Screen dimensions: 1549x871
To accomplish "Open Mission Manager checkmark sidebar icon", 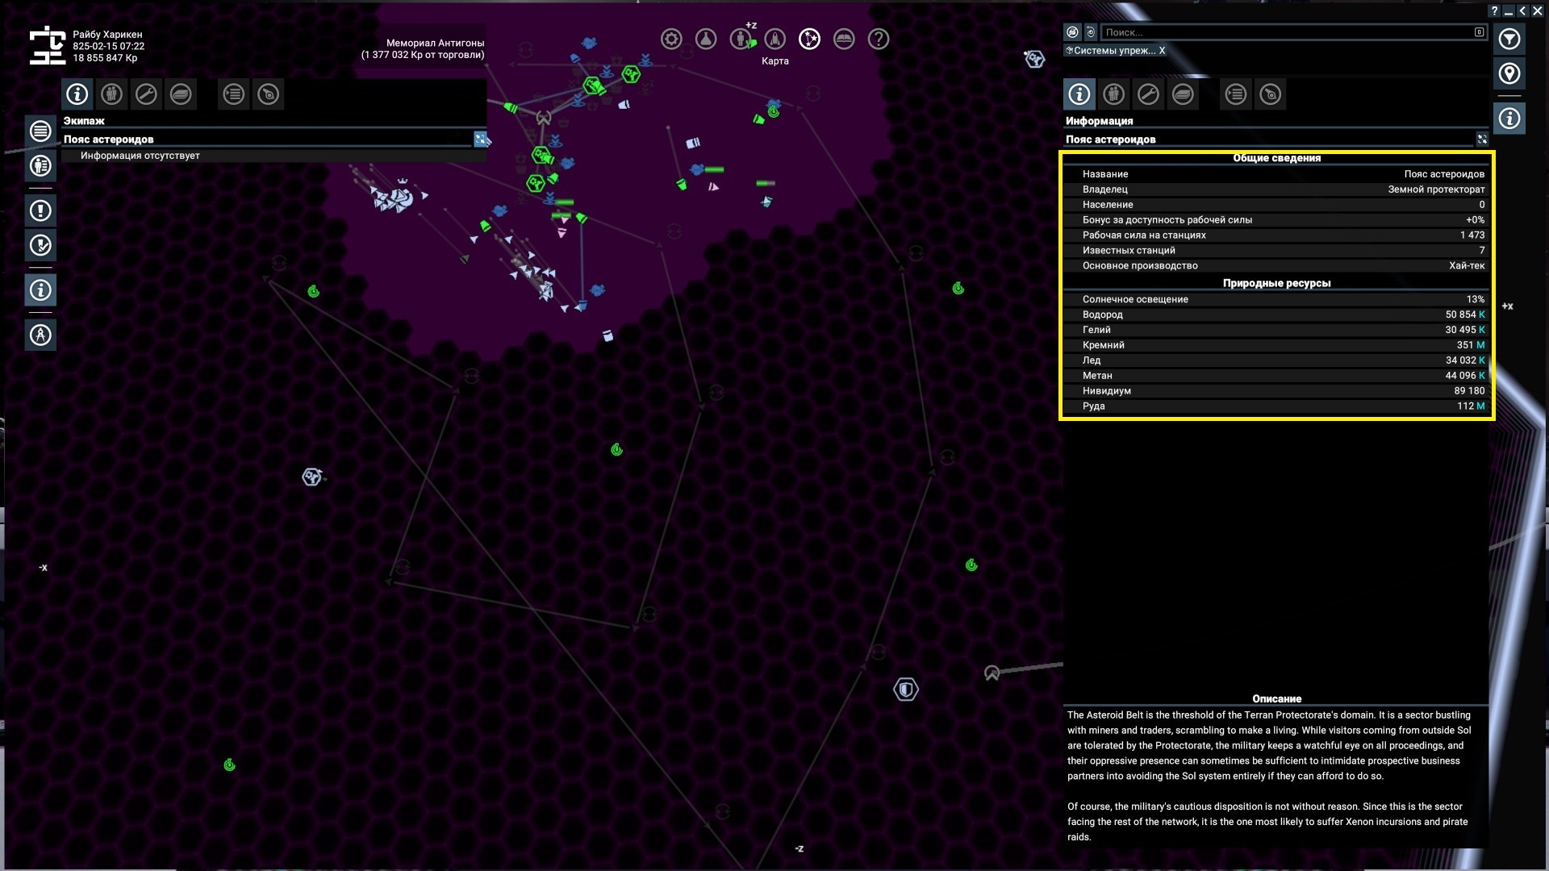I will pyautogui.click(x=40, y=245).
